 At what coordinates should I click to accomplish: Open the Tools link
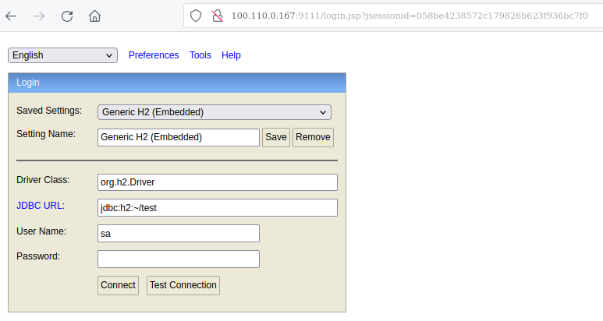pos(200,55)
